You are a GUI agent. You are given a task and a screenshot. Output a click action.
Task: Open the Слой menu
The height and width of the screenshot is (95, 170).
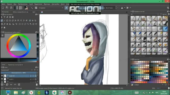(31, 4)
